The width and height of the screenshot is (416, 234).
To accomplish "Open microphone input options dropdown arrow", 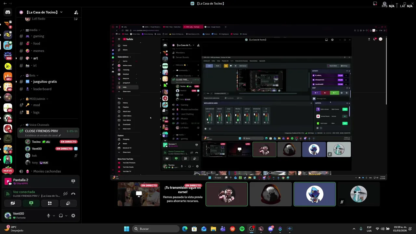I will pos(54,215).
